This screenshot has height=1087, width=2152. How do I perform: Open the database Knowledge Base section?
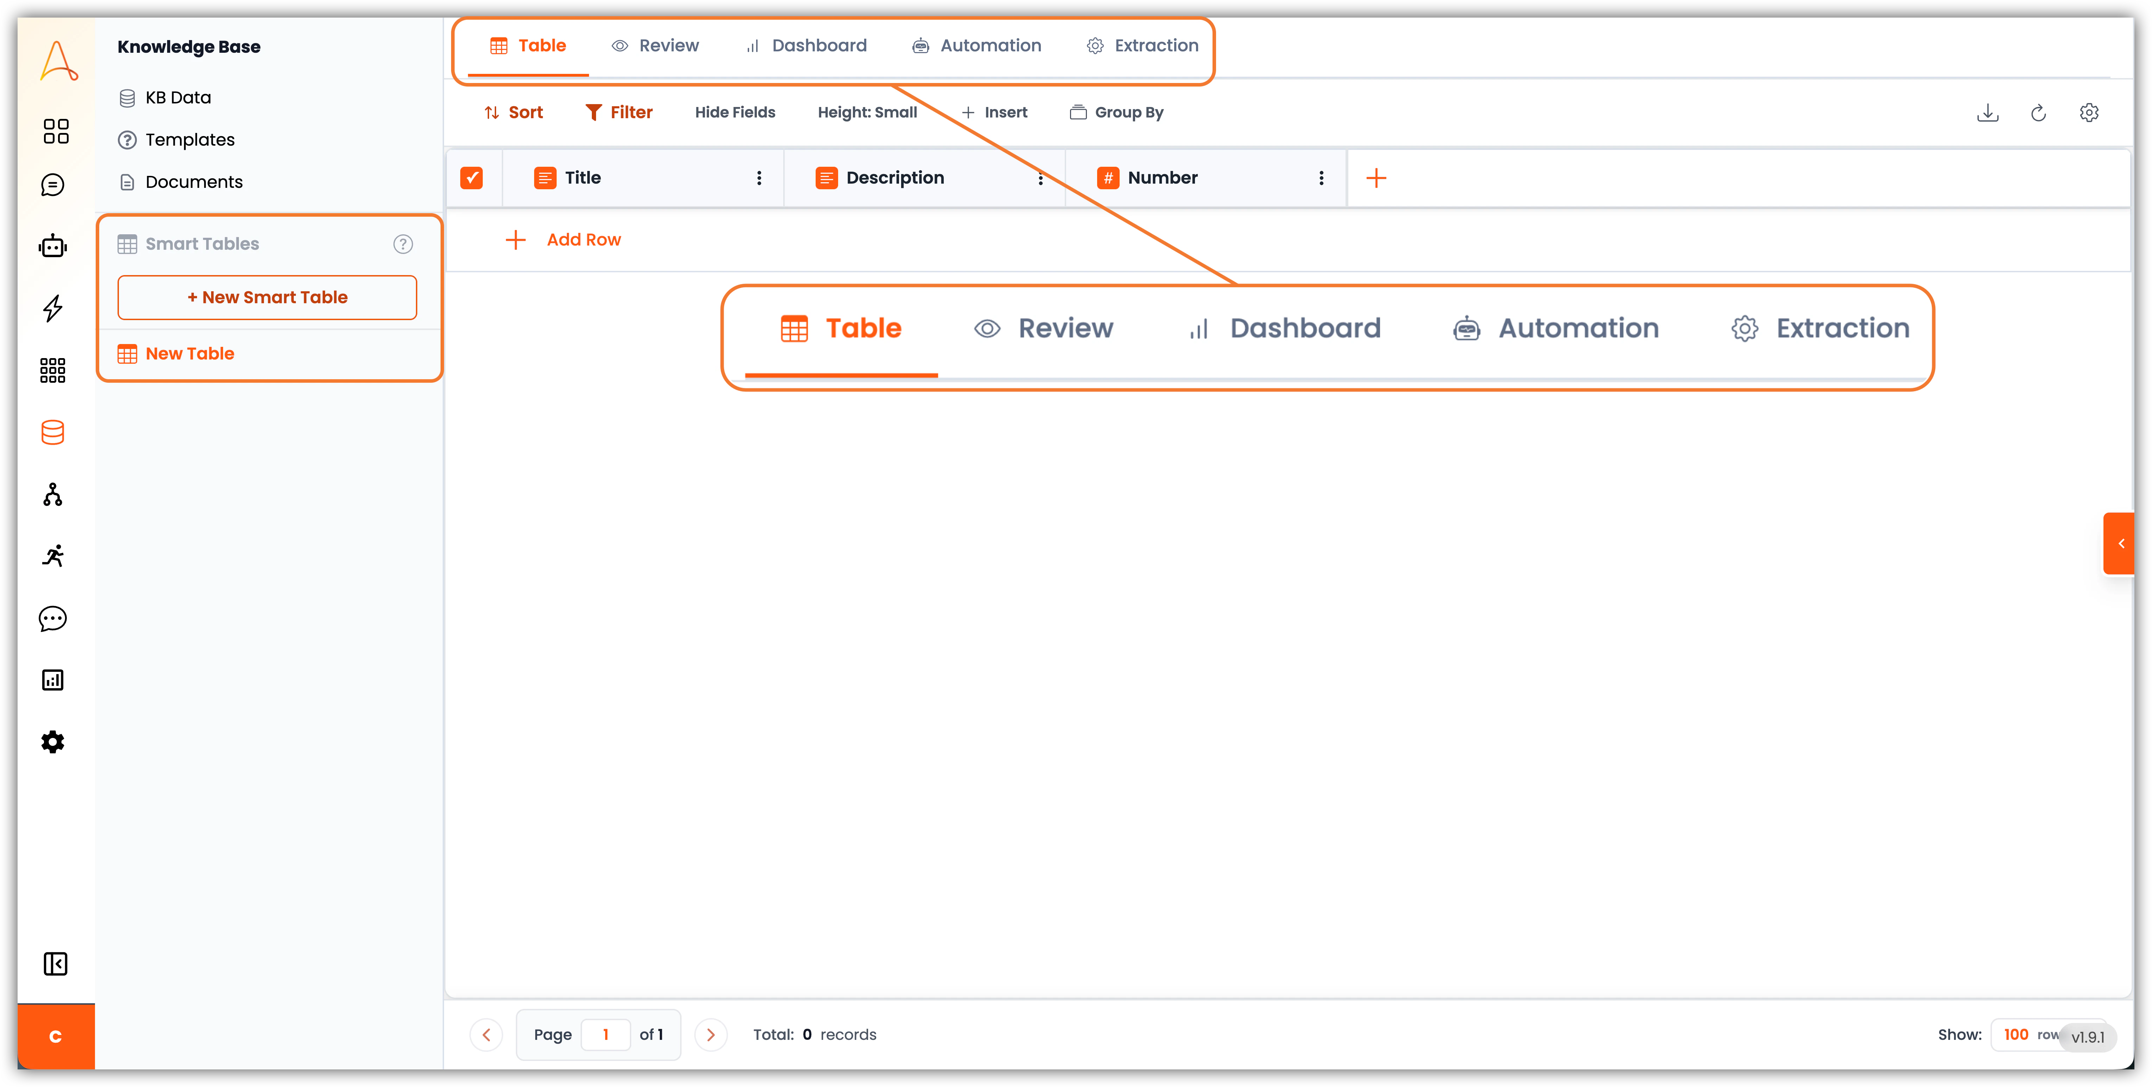click(x=53, y=432)
